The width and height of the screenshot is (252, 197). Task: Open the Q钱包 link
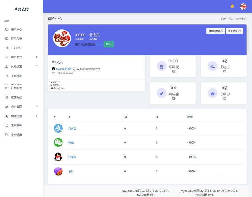point(72,157)
